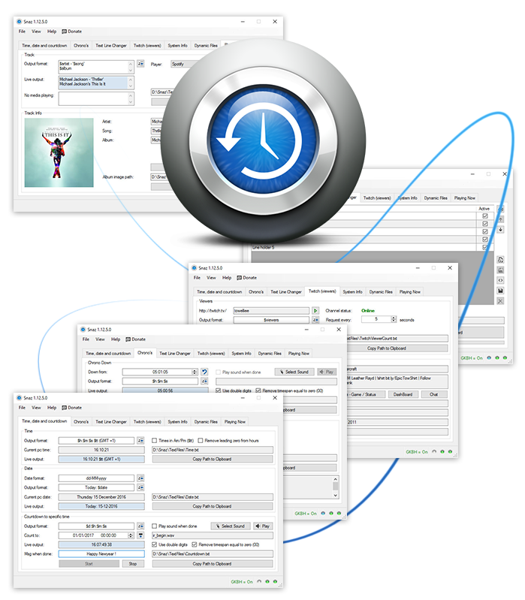Click scroll arrows in Playing Now Live output box

(131, 83)
